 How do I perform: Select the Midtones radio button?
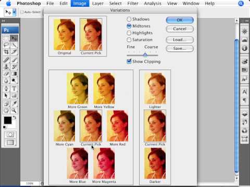pyautogui.click(x=129, y=26)
